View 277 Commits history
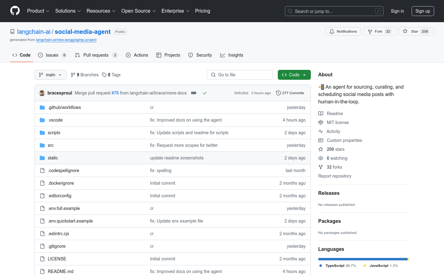Screen dimensions: 444x277 point(290,93)
